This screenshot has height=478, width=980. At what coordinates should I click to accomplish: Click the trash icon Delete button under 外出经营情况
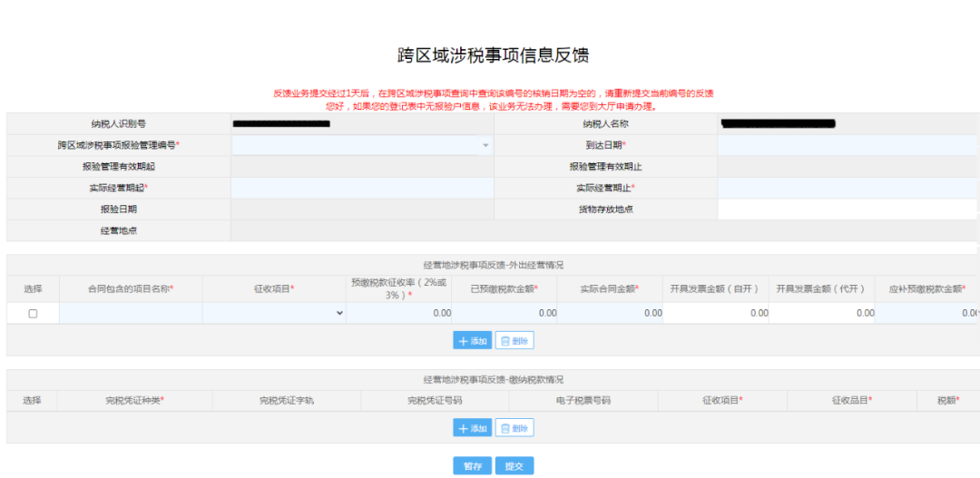(x=514, y=340)
